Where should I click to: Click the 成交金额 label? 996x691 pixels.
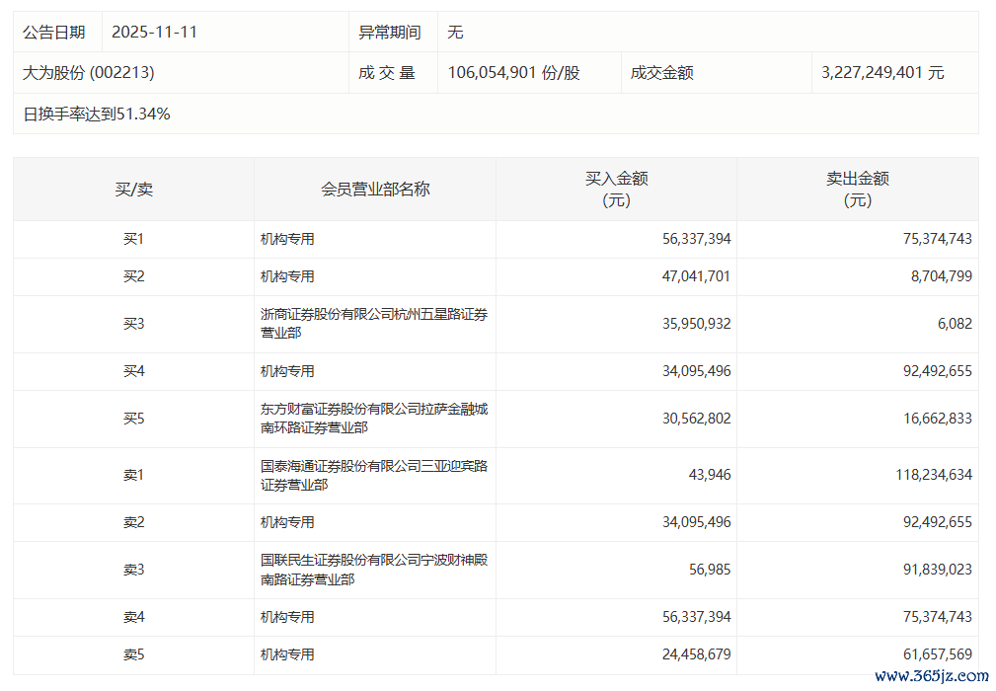point(662,72)
